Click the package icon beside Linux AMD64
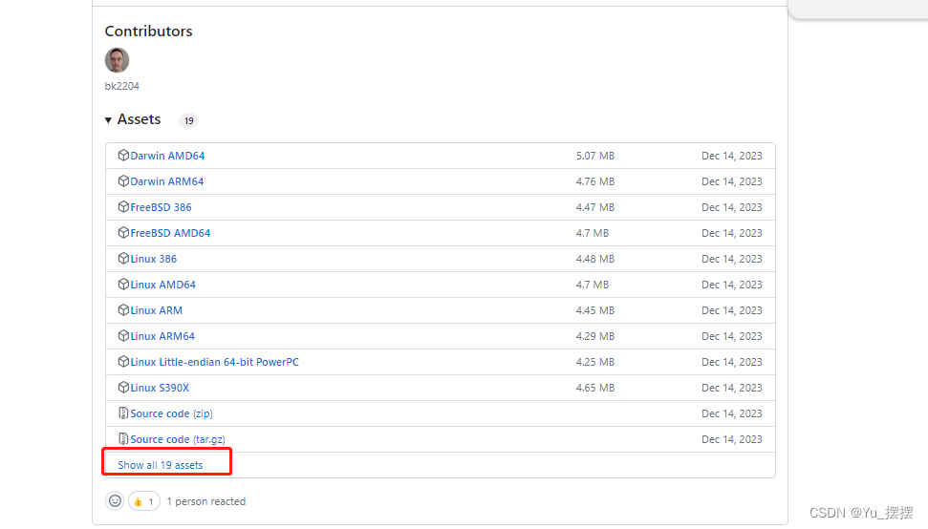Viewport: 928px width, 529px height. click(123, 285)
